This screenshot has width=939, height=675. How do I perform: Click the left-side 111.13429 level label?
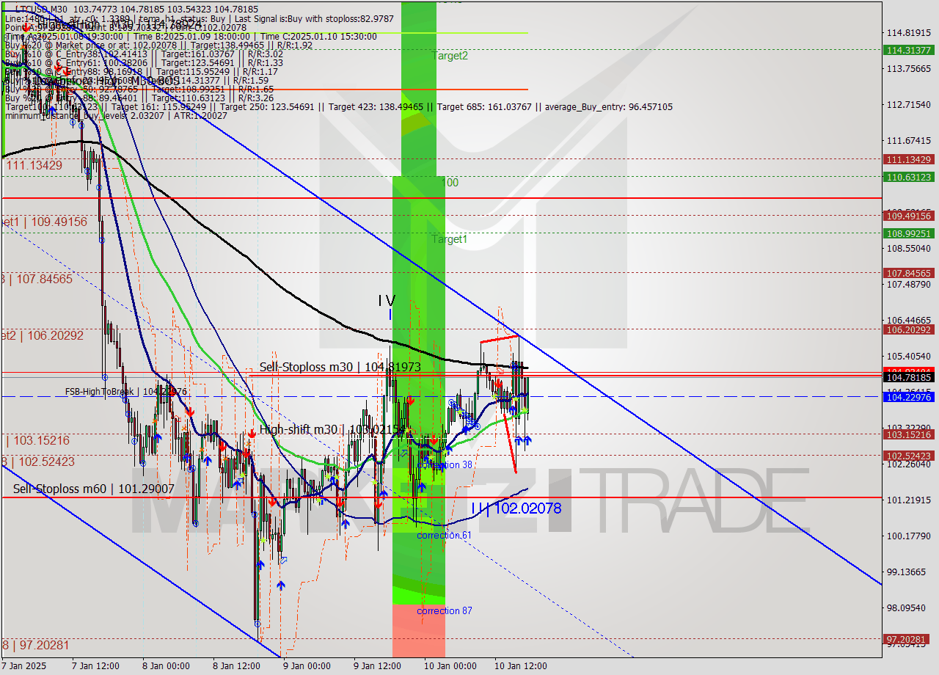[34, 165]
